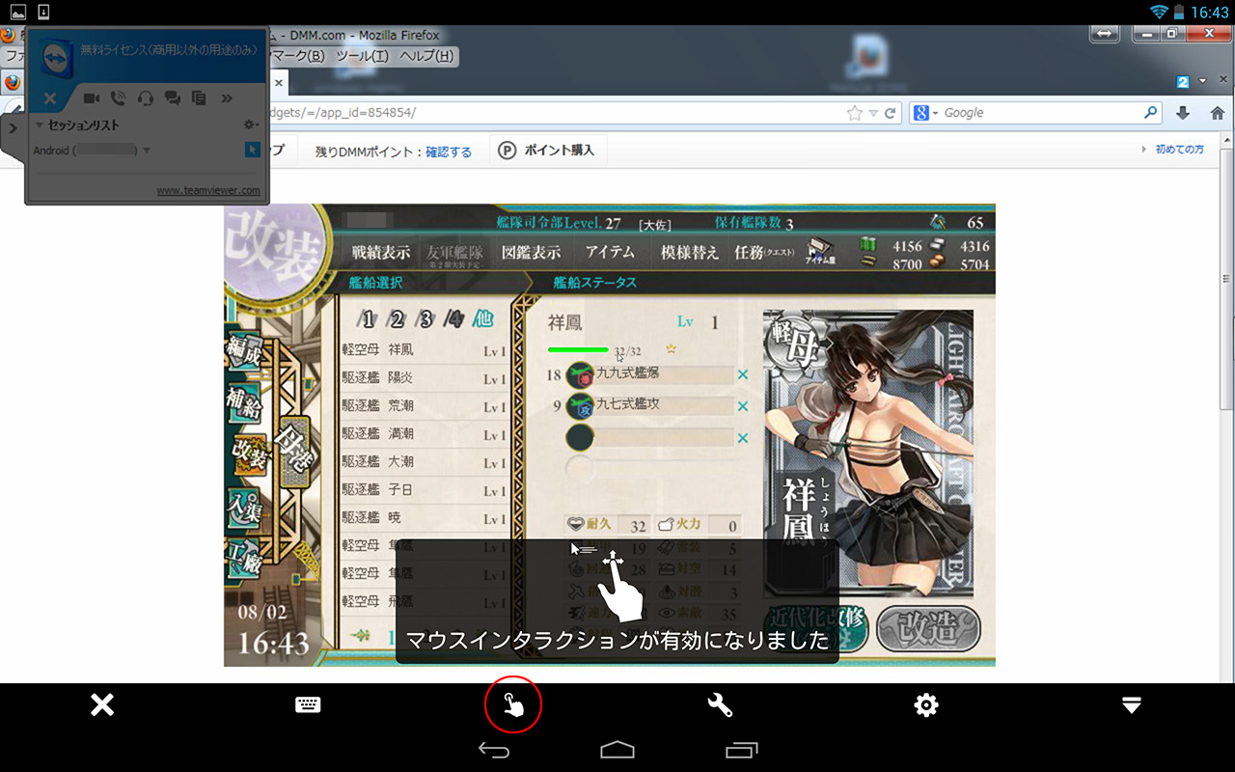Open the TeamViewer panel gear dropdown
This screenshot has height=772, width=1235.
[251, 125]
